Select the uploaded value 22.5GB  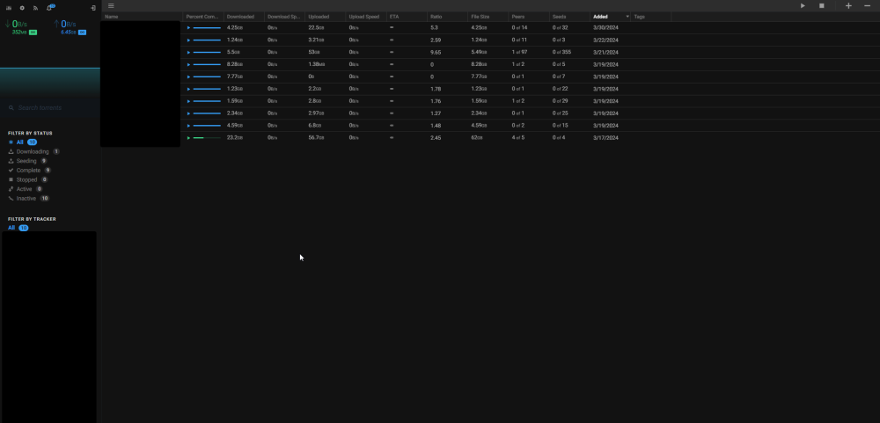(x=316, y=27)
